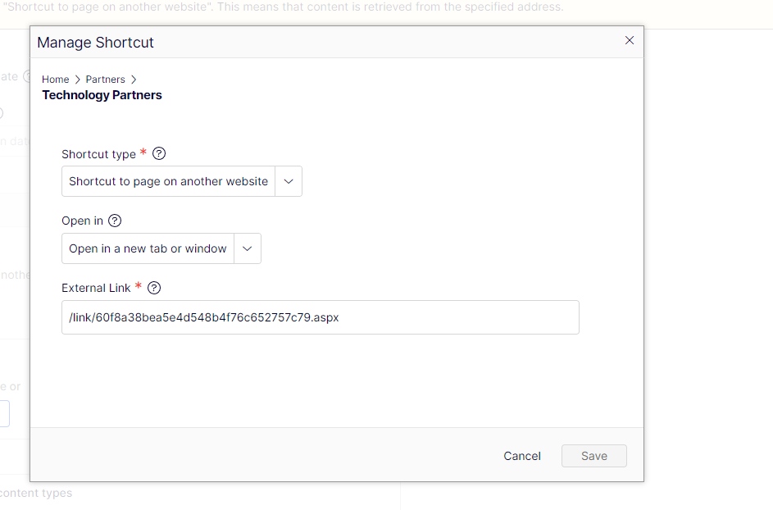
Task: Click the External Link help icon
Action: pyautogui.click(x=154, y=288)
